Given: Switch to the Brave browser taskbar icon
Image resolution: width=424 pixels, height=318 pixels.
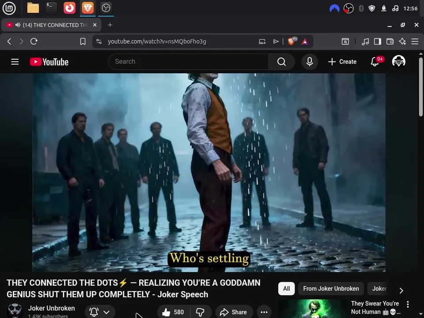Looking at the screenshot, I should coord(87,8).
